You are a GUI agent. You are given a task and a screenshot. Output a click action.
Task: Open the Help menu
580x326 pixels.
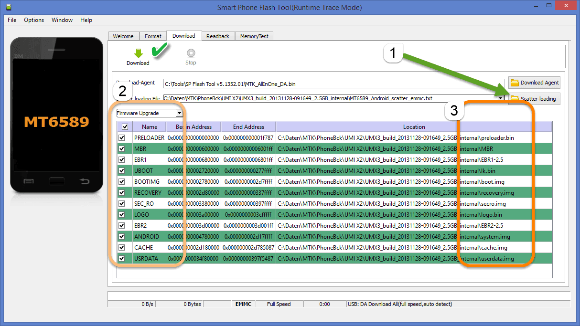click(86, 20)
